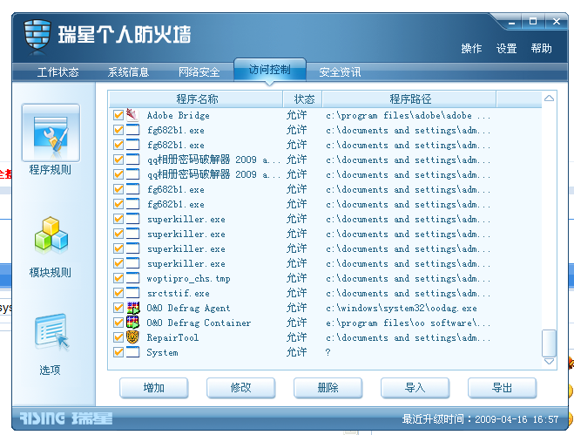Uncheck the RepairTool checkbox
The image size is (574, 435).
coord(118,337)
